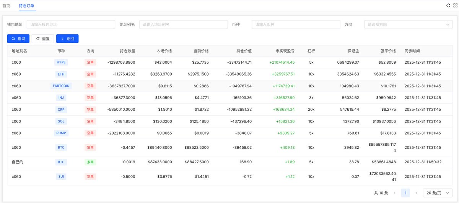Click the 持仓价值 column header
Image resolution: width=459 pixels, height=203 pixels.
[x=244, y=51]
